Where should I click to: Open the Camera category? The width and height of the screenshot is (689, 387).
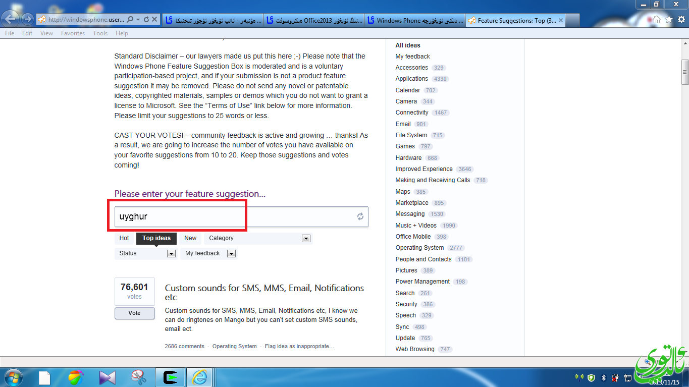pyautogui.click(x=406, y=101)
